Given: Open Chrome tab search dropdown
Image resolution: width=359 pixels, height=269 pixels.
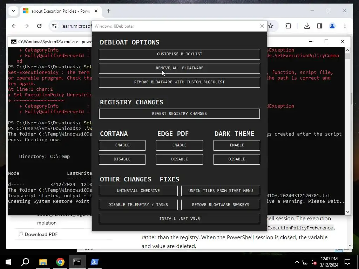Looking at the screenshot, I should coord(13,11).
